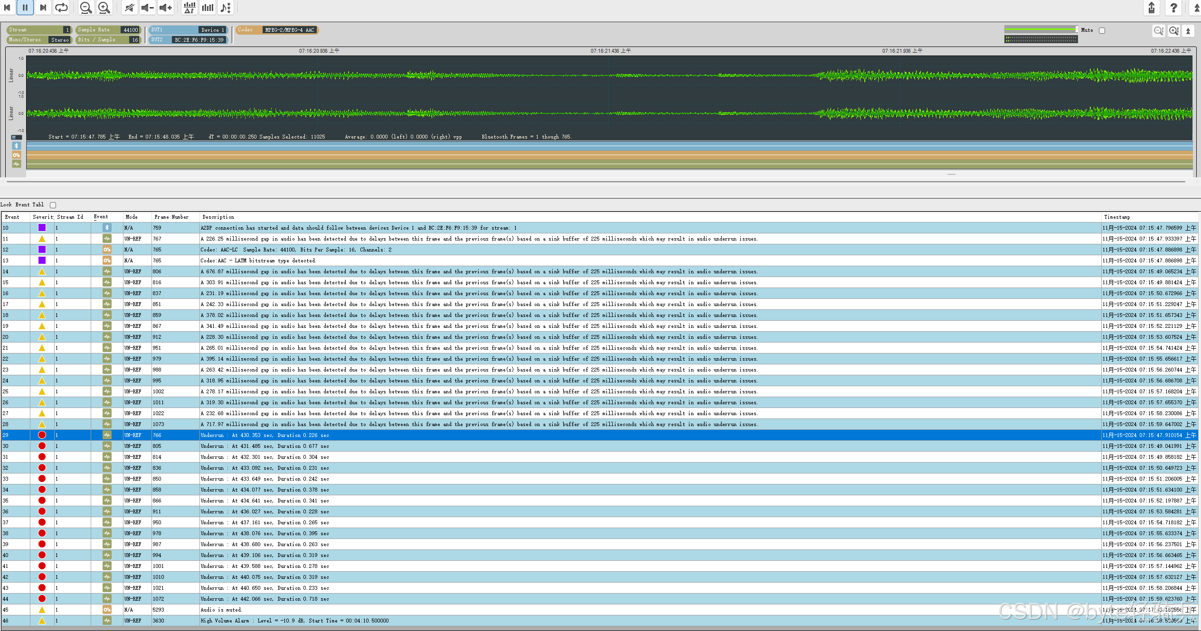Viewport: 1201px width, 631px height.
Task: Toggle the codec gears row icon
Action: (x=17, y=155)
